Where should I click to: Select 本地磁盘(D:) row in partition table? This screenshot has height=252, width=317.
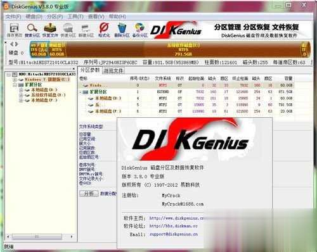pos(187,98)
